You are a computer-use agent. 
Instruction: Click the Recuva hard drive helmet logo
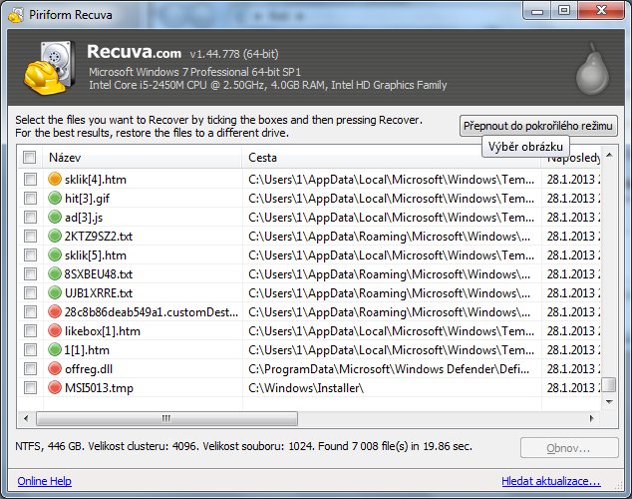click(49, 68)
